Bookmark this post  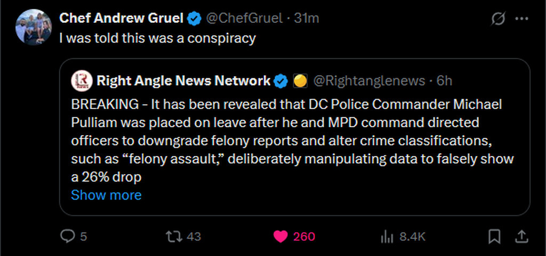click(x=494, y=236)
